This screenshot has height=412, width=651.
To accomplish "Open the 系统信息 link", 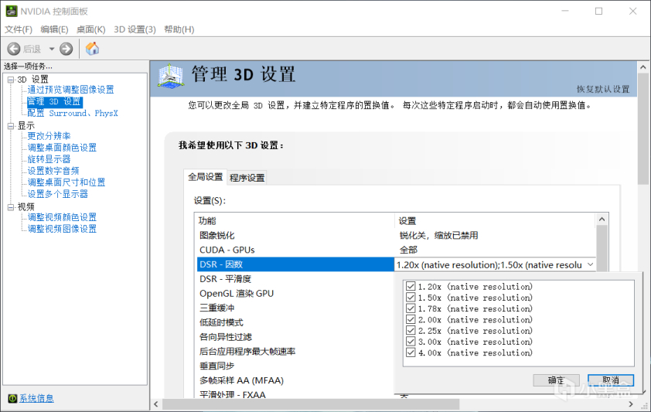I will click(x=36, y=398).
